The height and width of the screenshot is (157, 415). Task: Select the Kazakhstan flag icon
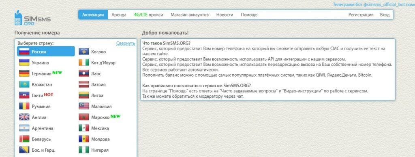[24, 85]
